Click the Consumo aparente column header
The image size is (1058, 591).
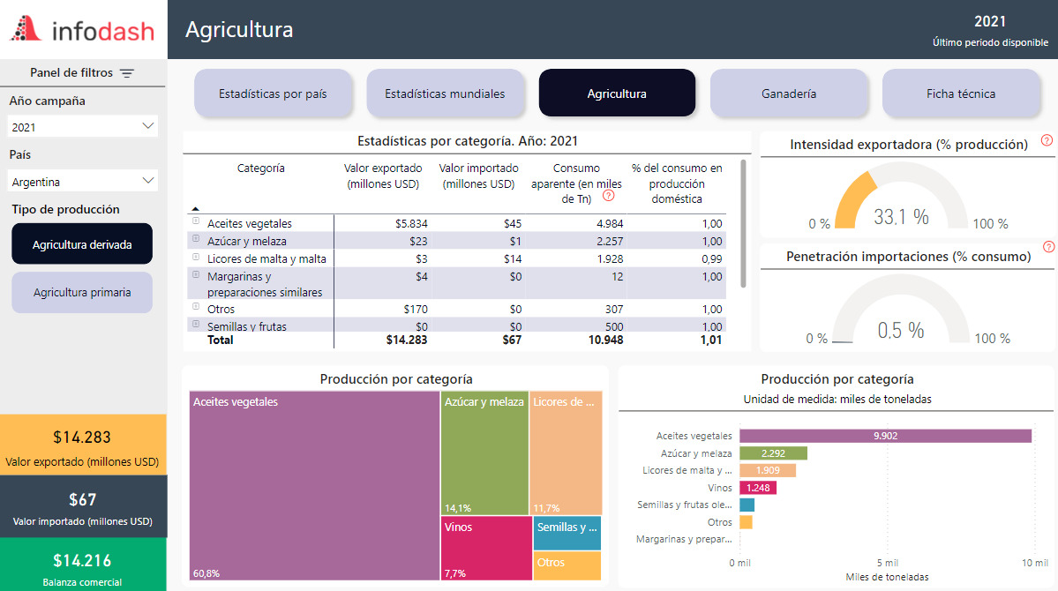(x=576, y=183)
